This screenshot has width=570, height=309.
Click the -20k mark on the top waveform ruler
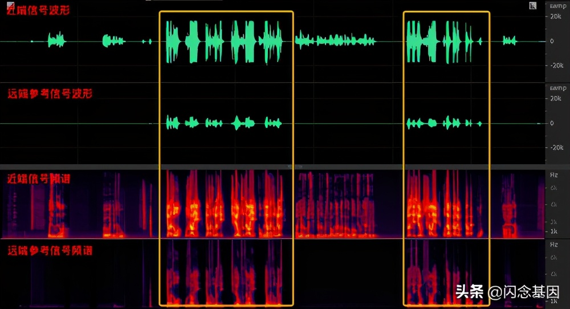pyautogui.click(x=556, y=66)
